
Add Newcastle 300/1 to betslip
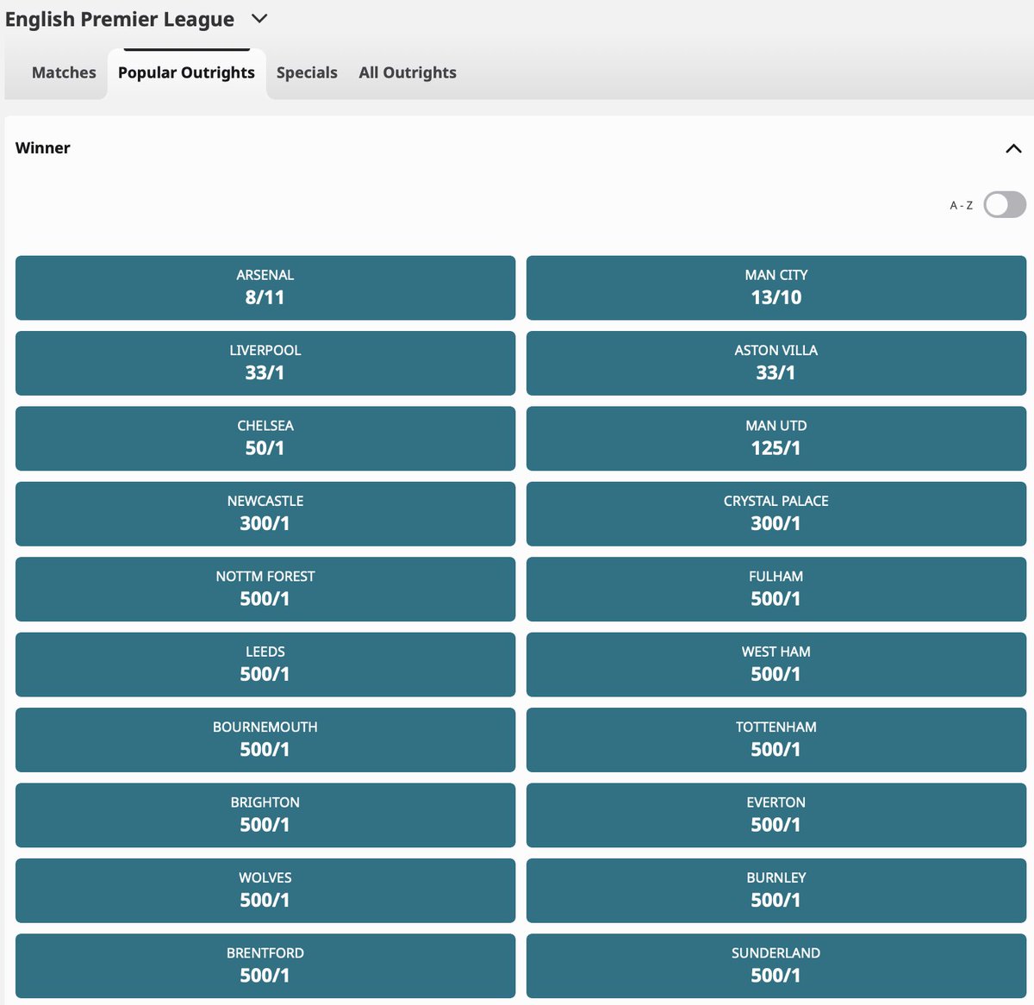tap(265, 514)
